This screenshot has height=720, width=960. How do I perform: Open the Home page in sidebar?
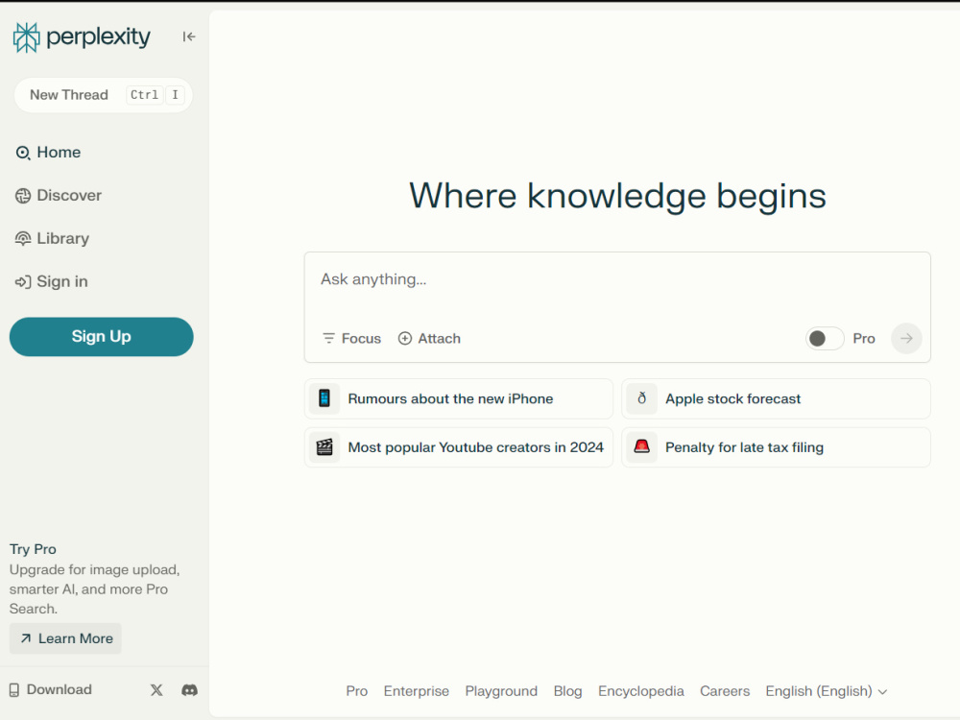point(48,153)
